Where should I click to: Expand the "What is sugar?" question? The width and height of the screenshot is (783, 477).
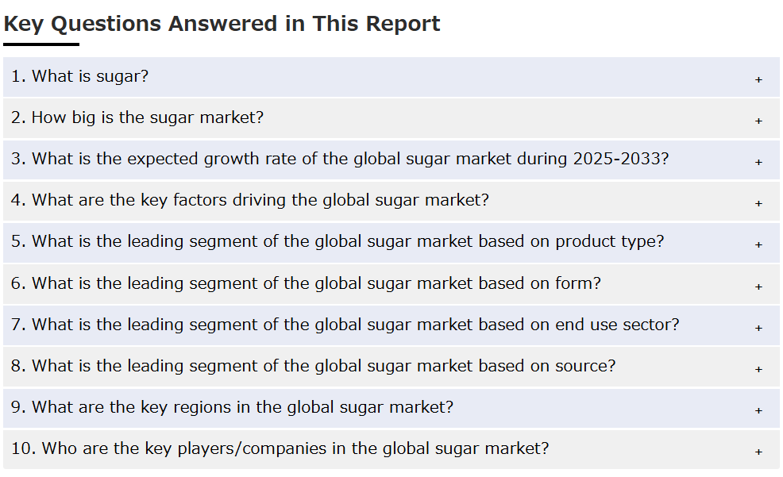tap(391, 77)
